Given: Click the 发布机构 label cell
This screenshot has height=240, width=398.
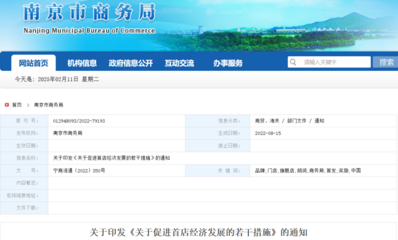Looking at the screenshot, I should pos(24,133).
